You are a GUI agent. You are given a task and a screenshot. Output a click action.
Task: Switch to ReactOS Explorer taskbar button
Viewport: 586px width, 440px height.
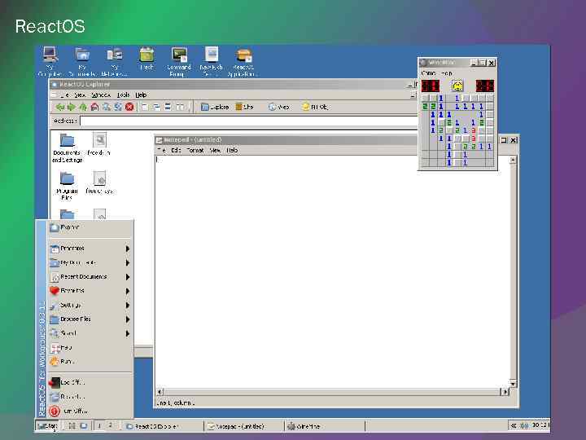(164, 426)
